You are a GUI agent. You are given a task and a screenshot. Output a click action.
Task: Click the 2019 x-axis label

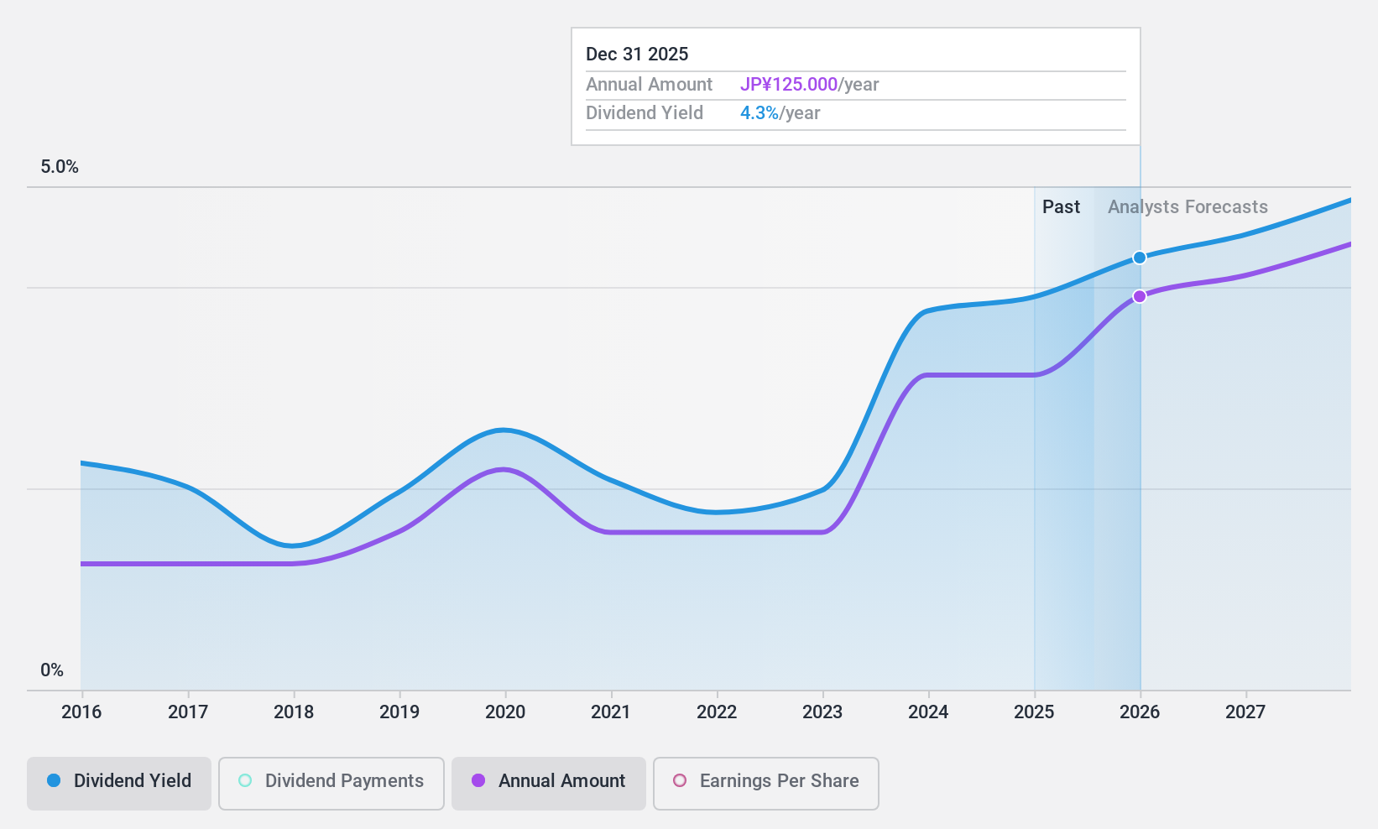pyautogui.click(x=399, y=712)
